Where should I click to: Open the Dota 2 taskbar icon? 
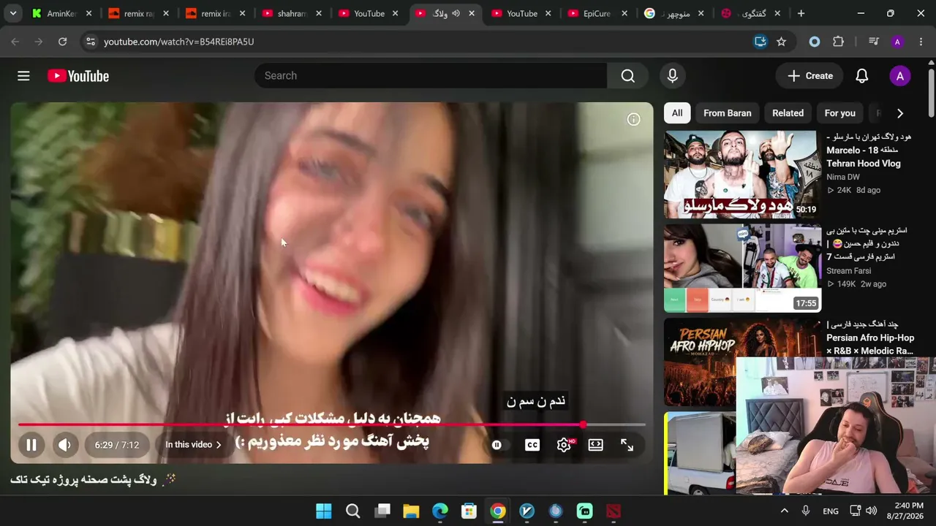coord(614,511)
